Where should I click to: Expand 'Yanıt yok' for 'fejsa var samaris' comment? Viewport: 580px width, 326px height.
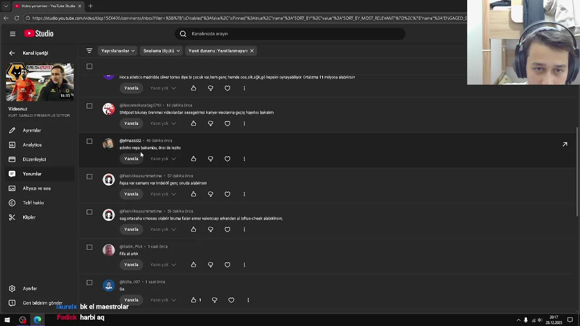pyautogui.click(x=163, y=194)
